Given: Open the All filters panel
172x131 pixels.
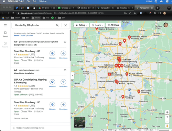Looking at the screenshot, I should [x=113, y=25].
